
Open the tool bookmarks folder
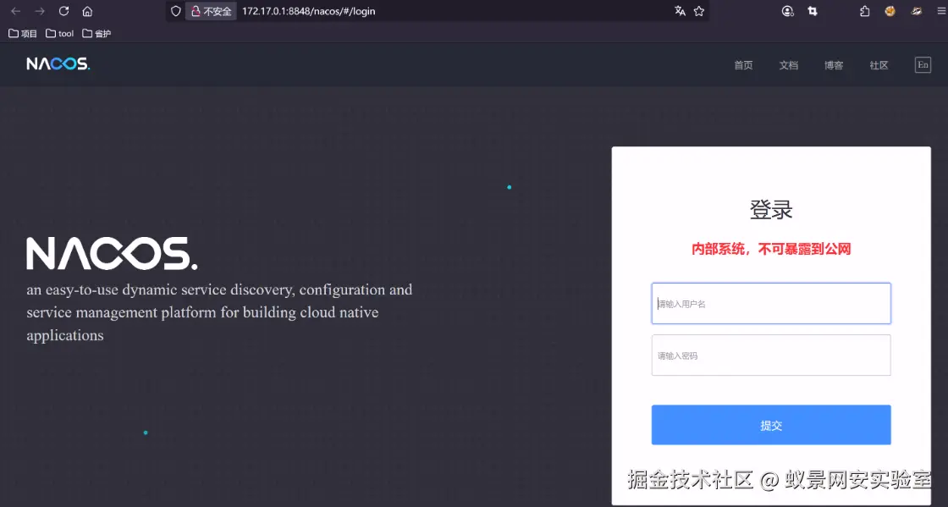click(x=59, y=33)
